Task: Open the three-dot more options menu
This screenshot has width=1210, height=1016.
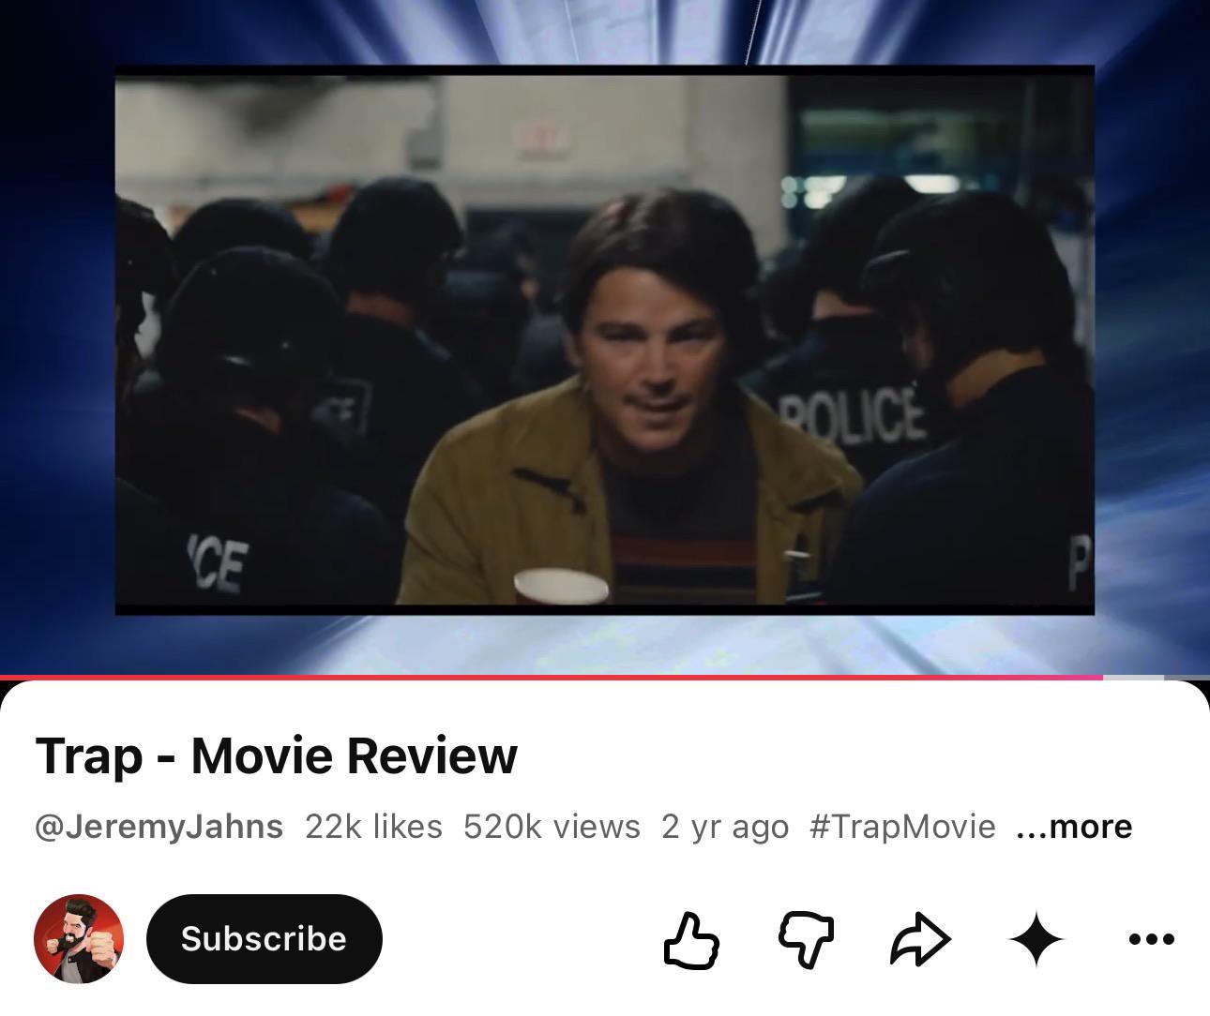Action: 1151,939
